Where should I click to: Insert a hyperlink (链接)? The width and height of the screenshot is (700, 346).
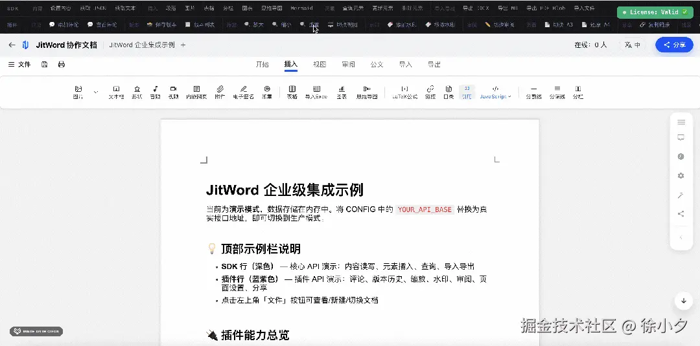(430, 92)
